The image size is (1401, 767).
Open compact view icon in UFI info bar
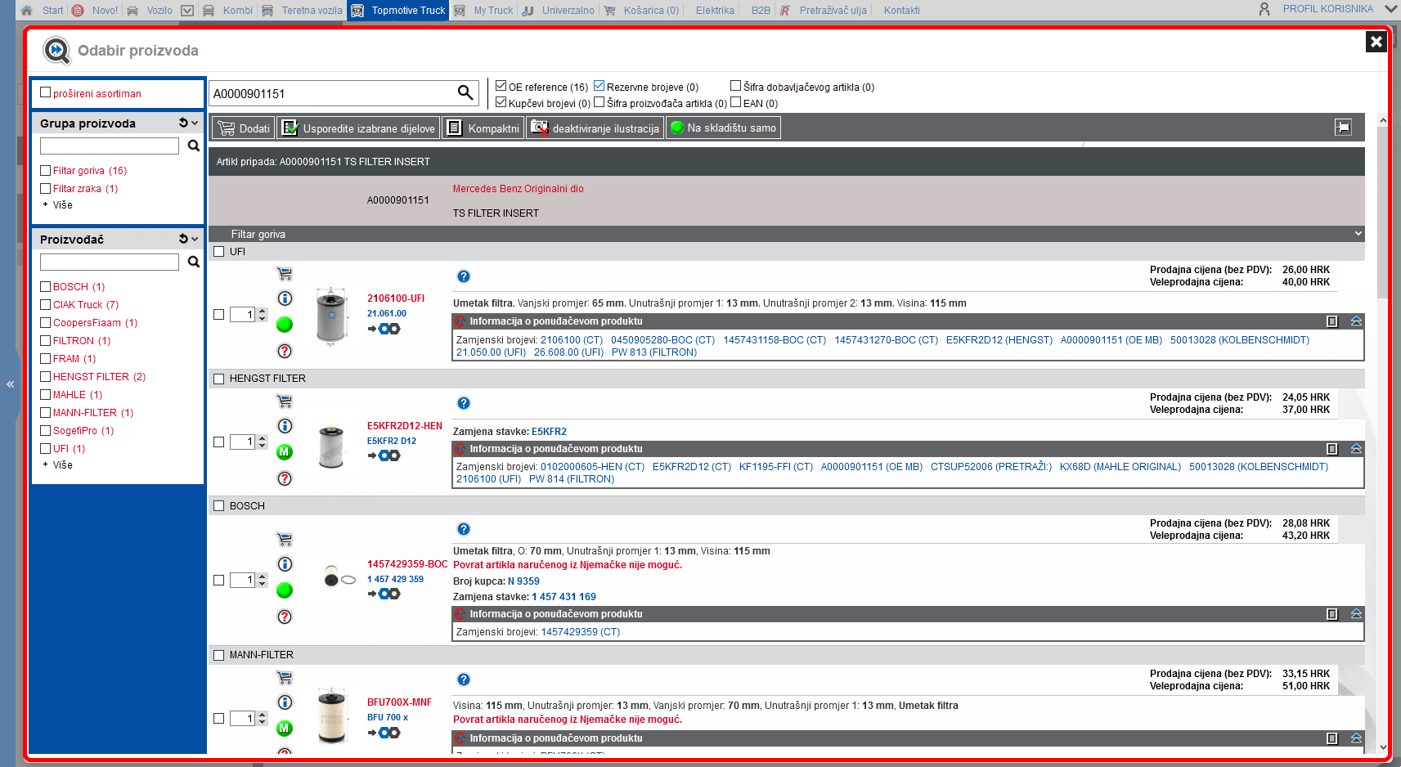click(1331, 321)
